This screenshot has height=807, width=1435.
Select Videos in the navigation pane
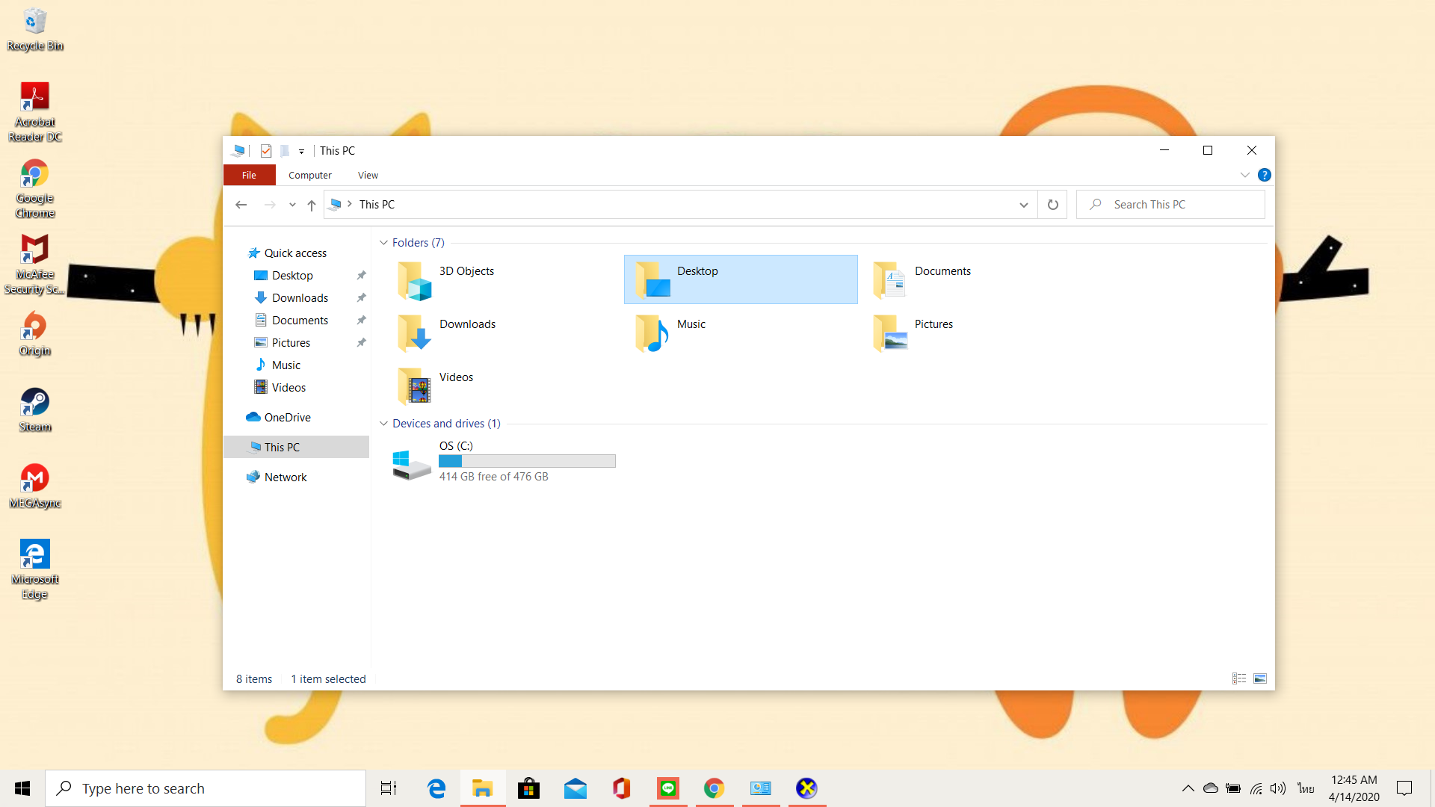[288, 388]
